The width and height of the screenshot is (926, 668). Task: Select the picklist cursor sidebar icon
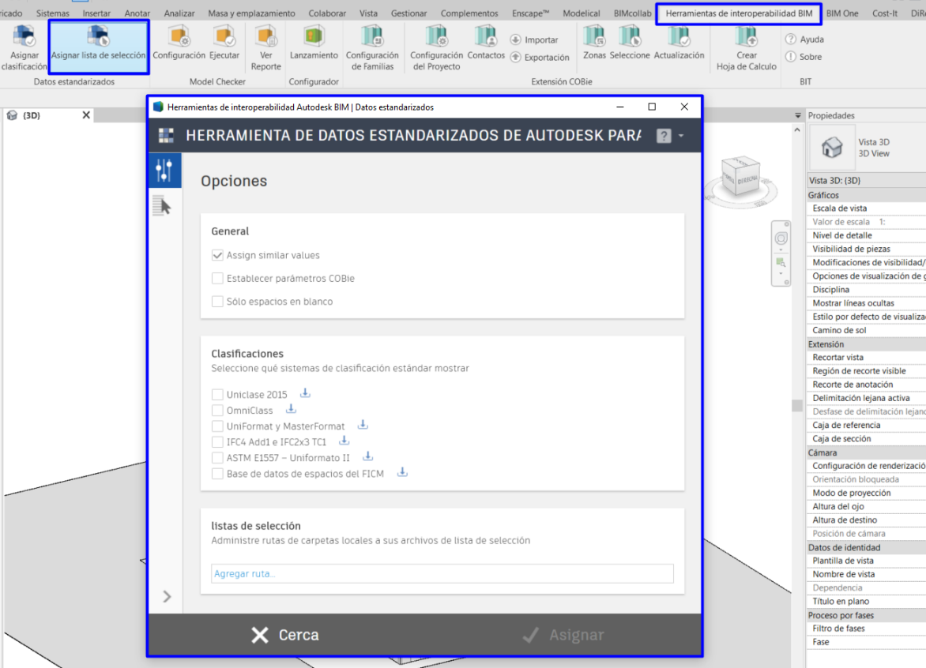click(163, 205)
